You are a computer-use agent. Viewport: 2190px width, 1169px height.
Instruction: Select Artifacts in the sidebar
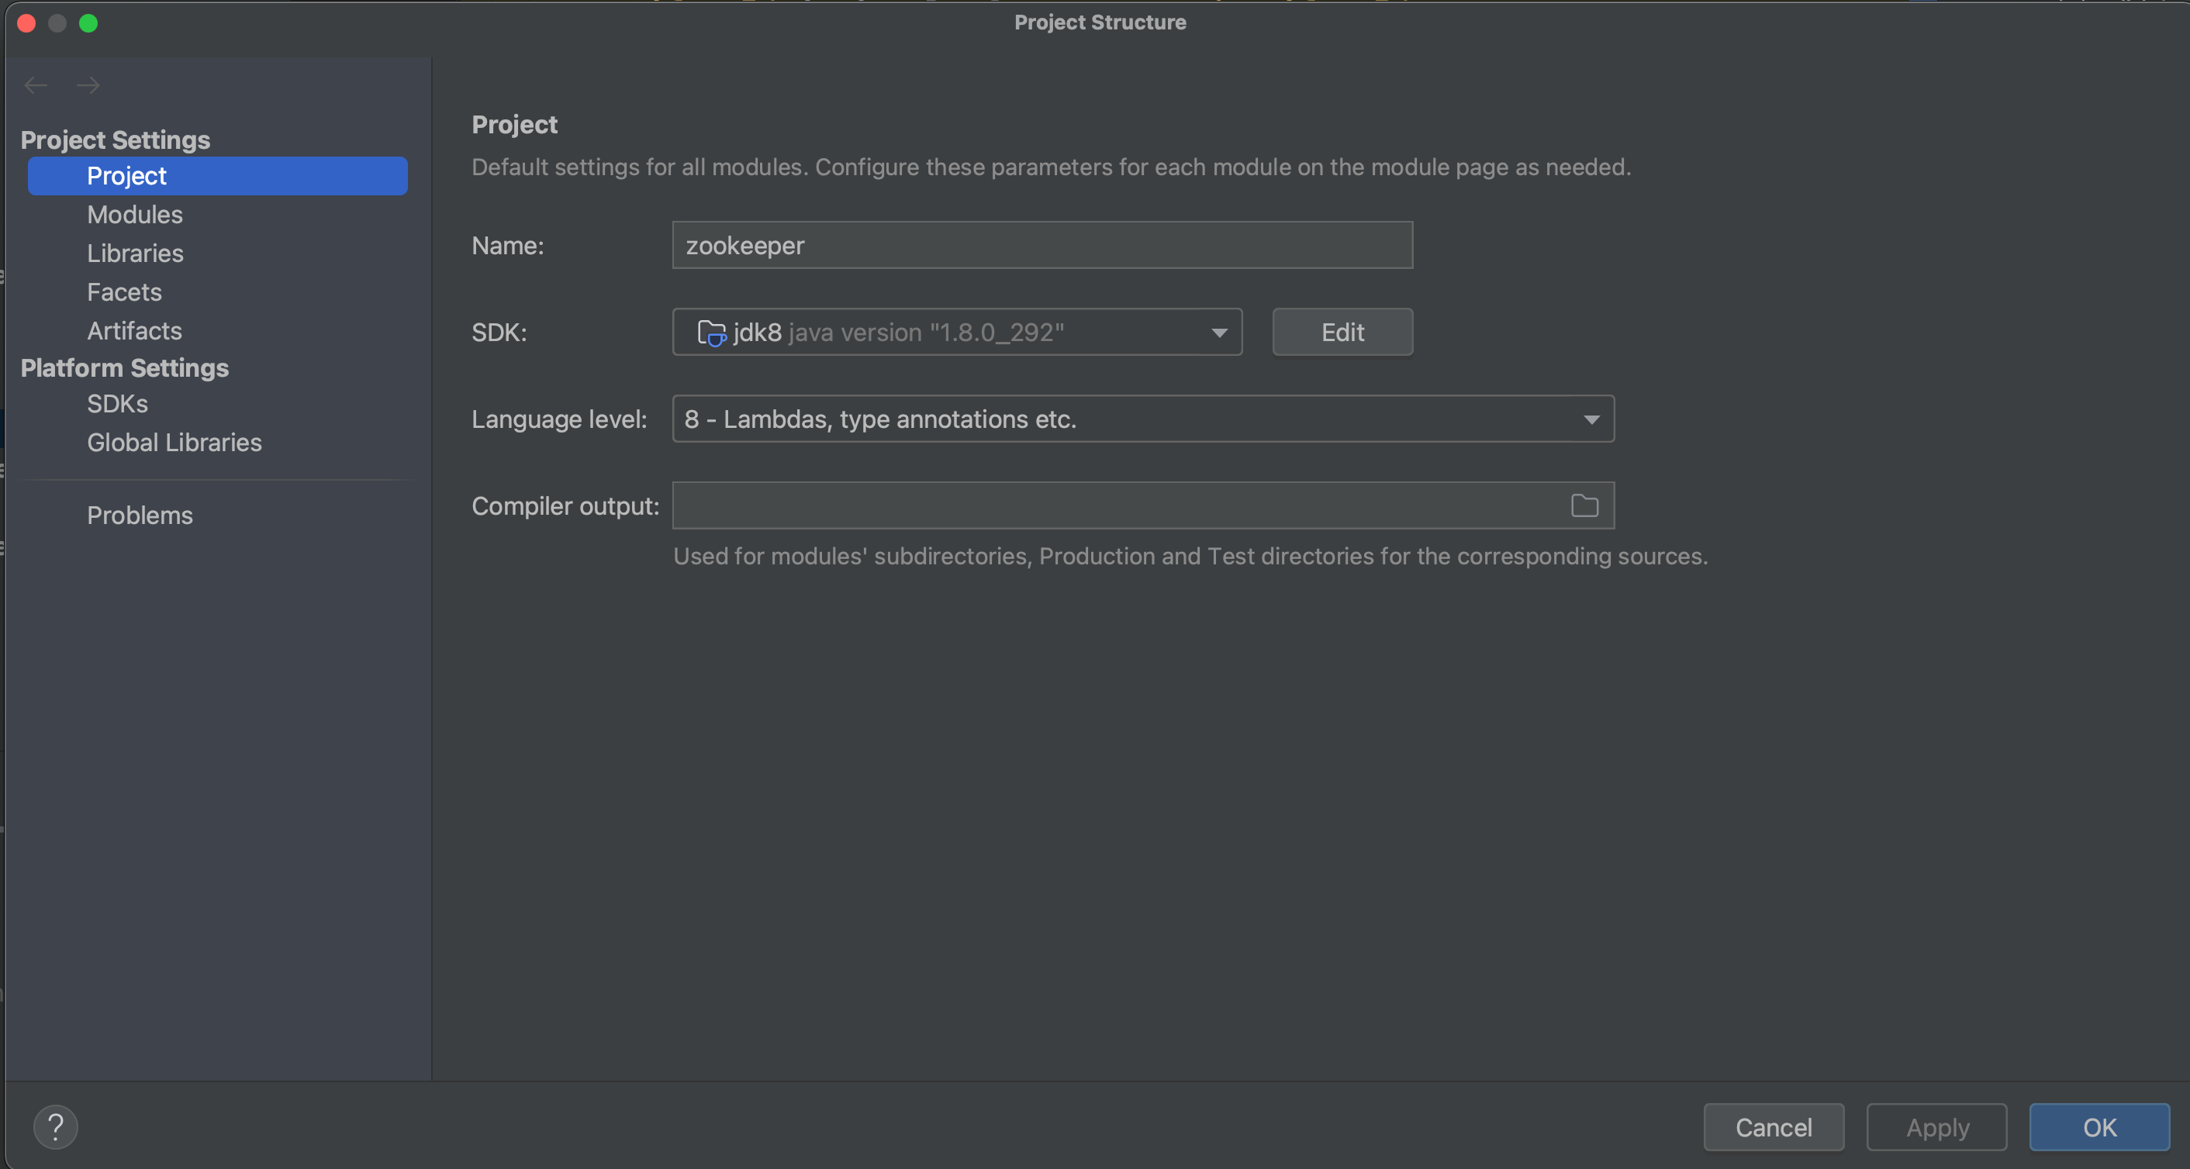click(134, 330)
